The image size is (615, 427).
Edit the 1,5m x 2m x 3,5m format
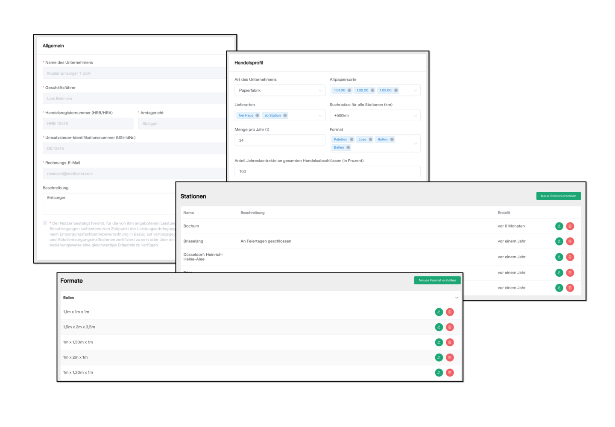439,327
